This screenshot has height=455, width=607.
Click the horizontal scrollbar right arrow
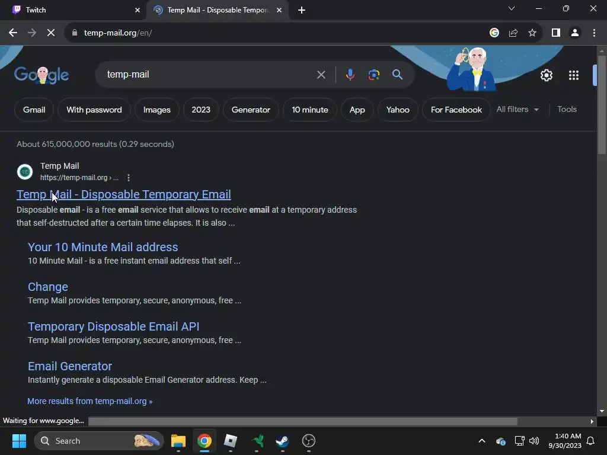click(x=592, y=421)
